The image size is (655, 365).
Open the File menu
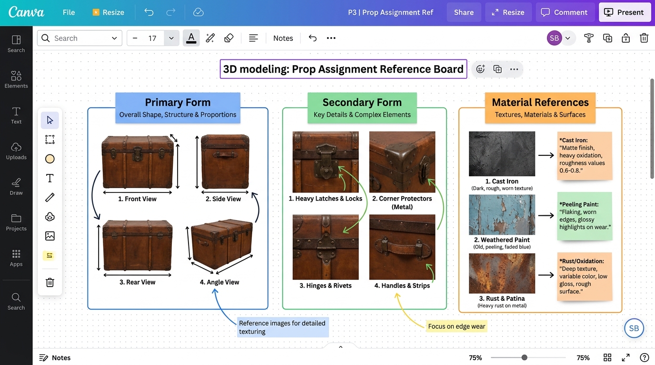point(69,12)
